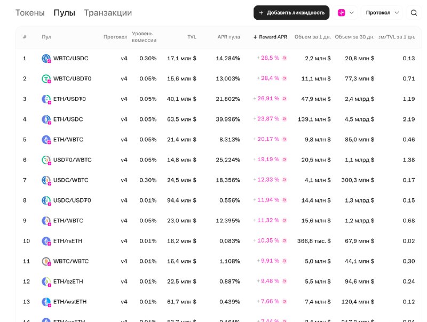Switch to the Токены tab
The height and width of the screenshot is (322, 427).
click(x=30, y=12)
